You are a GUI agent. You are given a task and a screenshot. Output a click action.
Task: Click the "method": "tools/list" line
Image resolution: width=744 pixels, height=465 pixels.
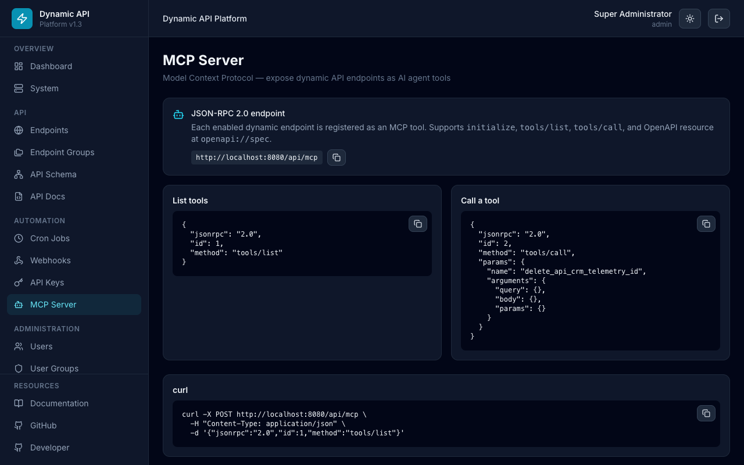pyautogui.click(x=236, y=253)
